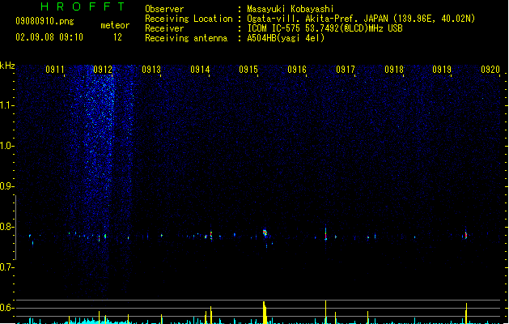Click the observer name Masayuki Kobayashi
This screenshot has width=509, height=324.
coord(291,9)
